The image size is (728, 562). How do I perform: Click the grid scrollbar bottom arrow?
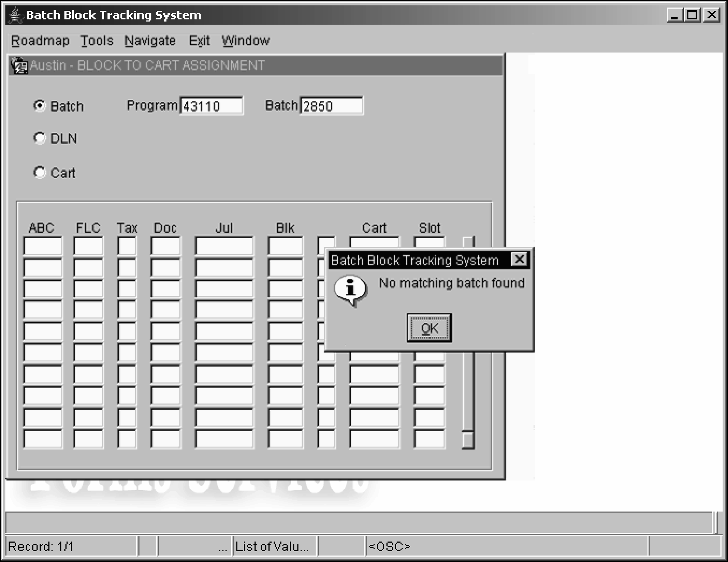click(x=468, y=440)
